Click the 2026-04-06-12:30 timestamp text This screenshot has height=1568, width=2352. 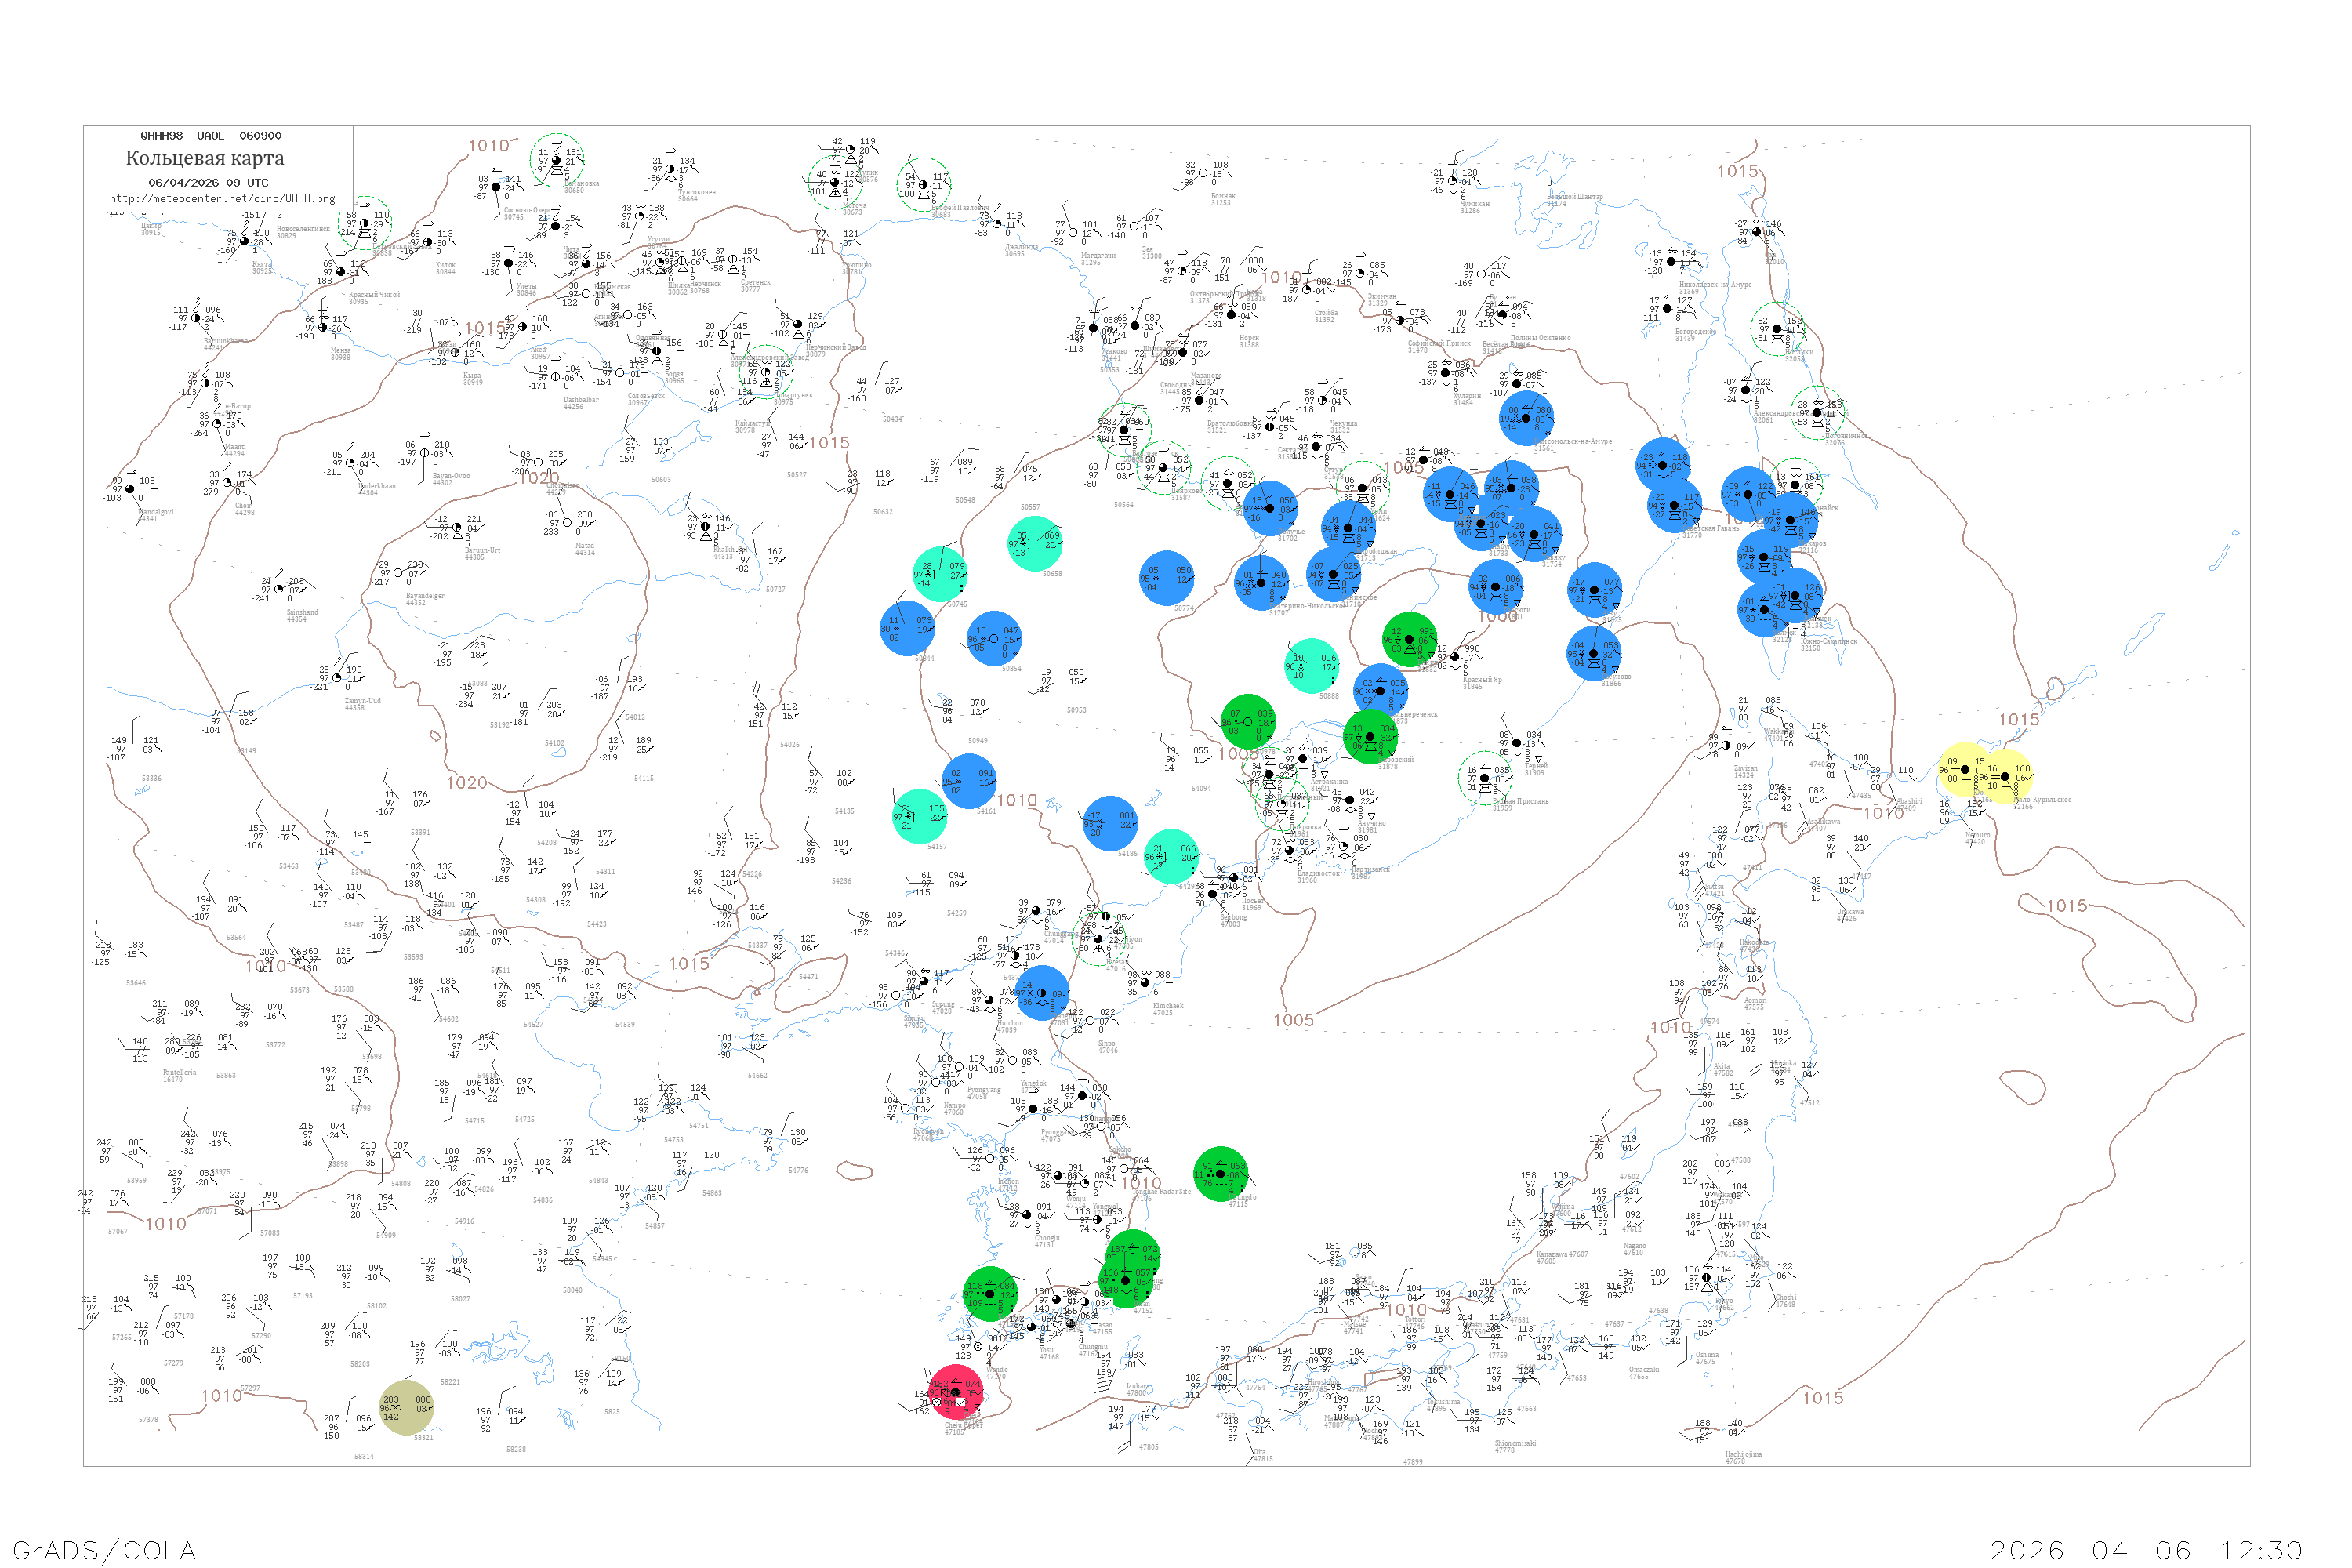coord(2146,1550)
